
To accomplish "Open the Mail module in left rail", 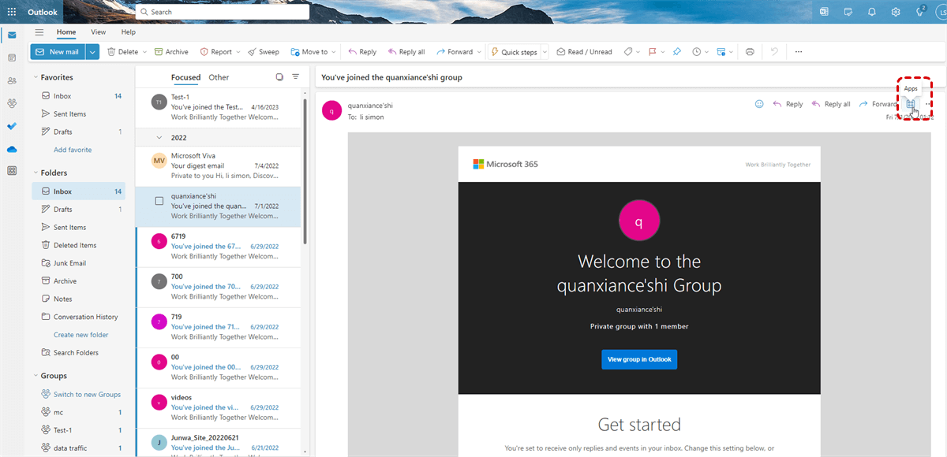I will click(x=12, y=35).
